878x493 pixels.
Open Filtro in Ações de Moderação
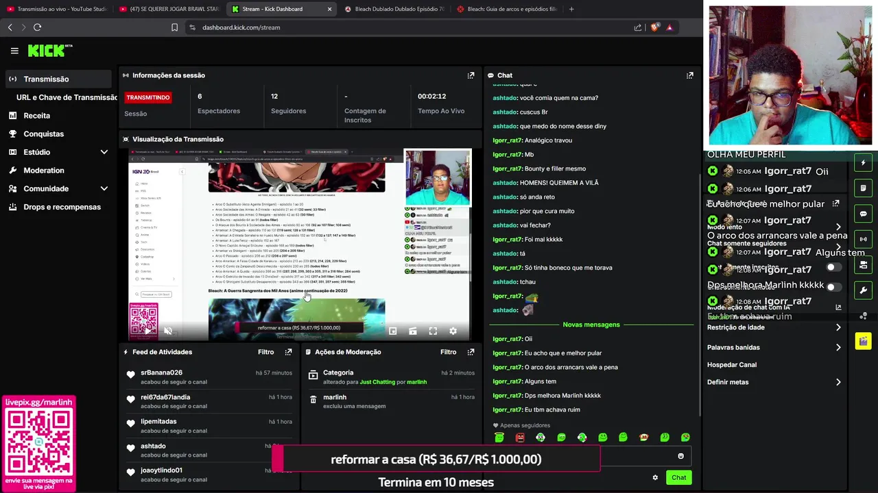449,352
